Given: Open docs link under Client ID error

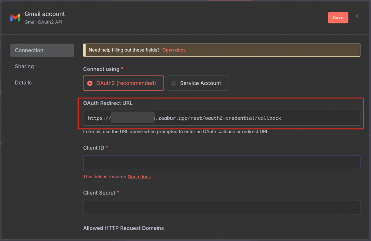Looking at the screenshot, I should (x=139, y=176).
